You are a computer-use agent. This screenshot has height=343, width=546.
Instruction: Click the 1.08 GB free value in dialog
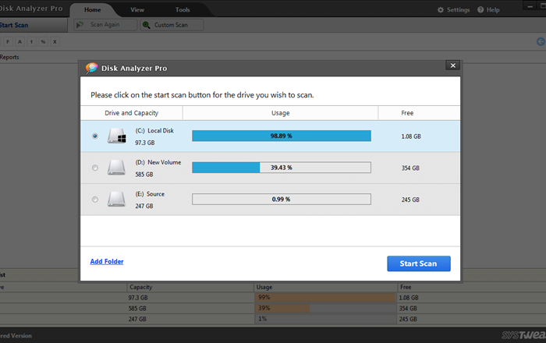(411, 136)
